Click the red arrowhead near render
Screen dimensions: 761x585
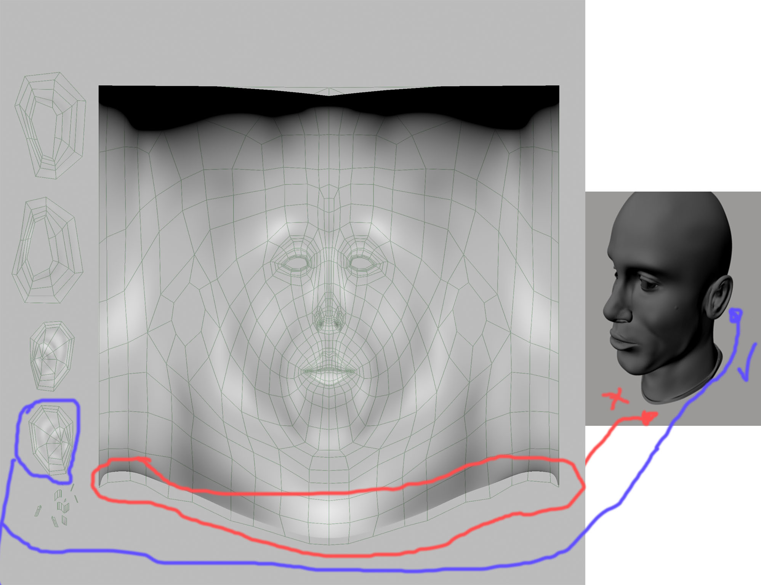point(649,417)
